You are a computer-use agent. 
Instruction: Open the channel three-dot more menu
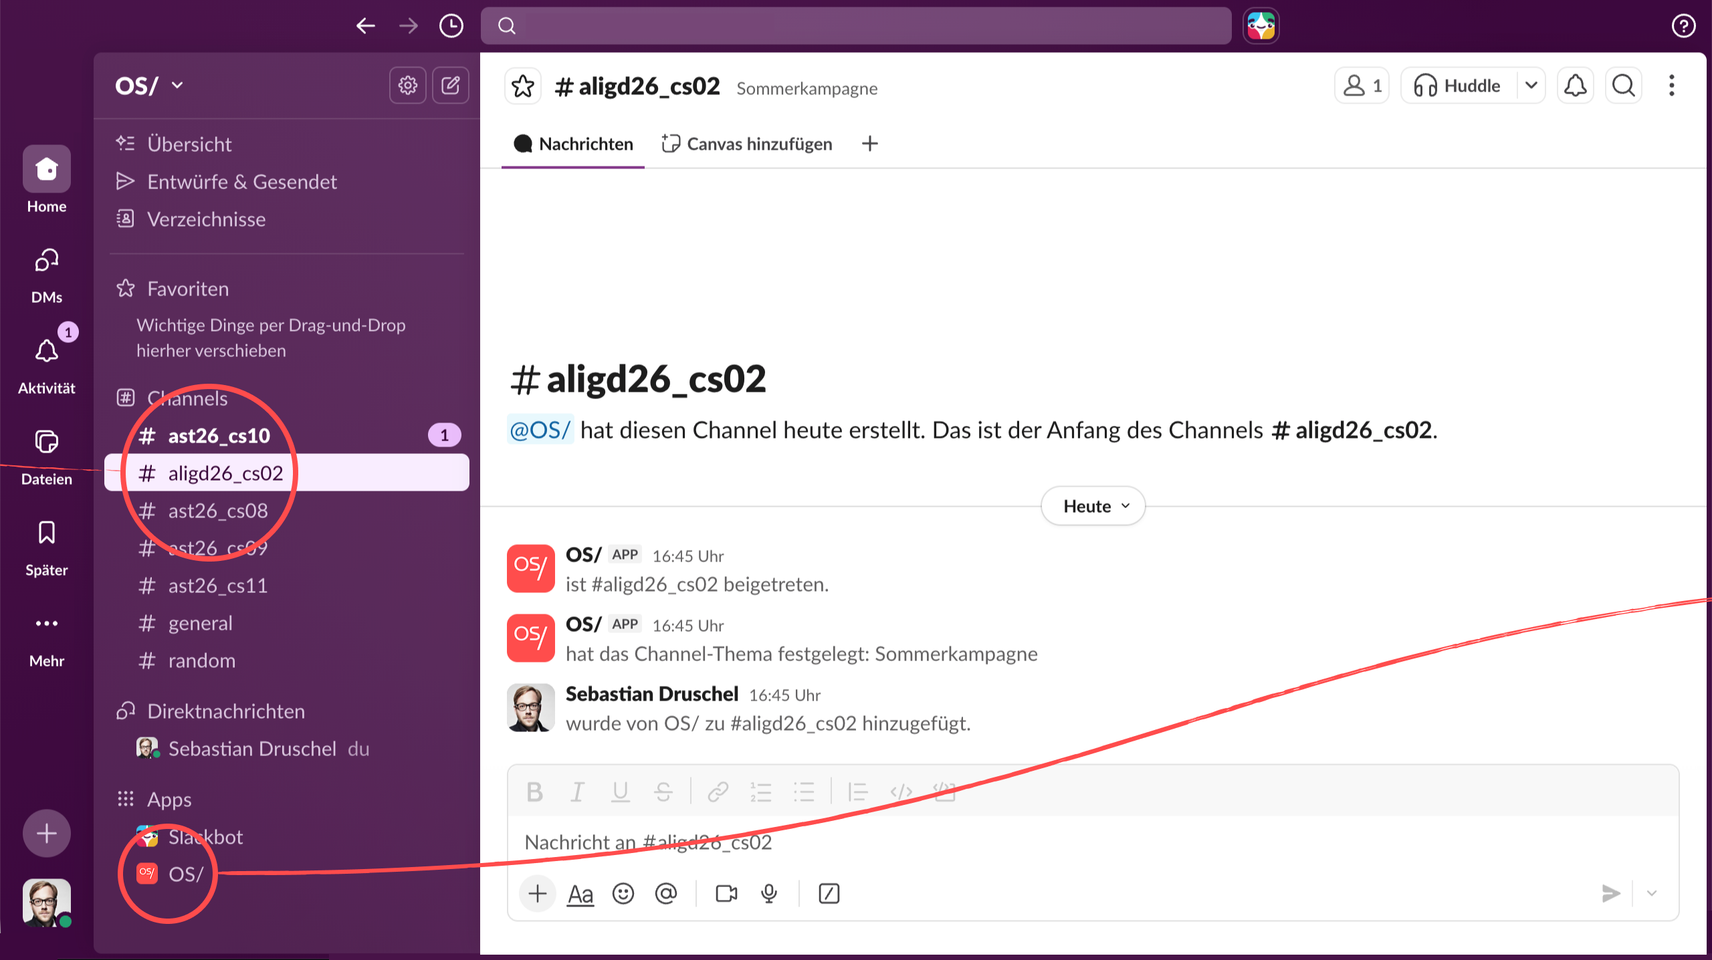(x=1671, y=86)
